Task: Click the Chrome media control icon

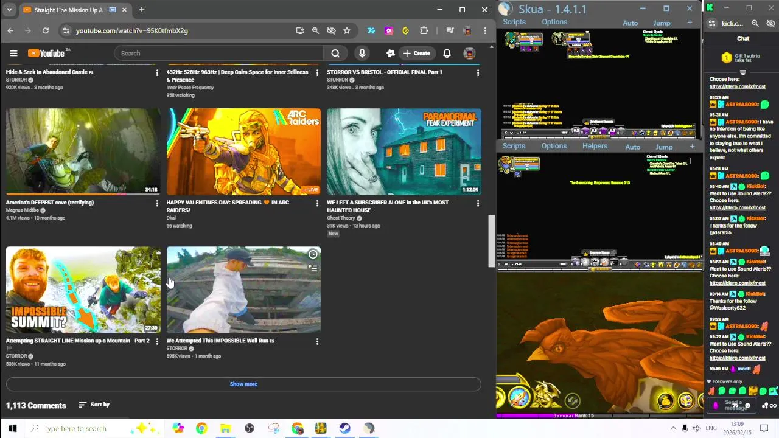Action: [x=450, y=30]
